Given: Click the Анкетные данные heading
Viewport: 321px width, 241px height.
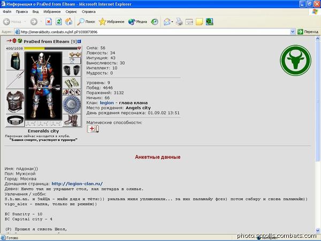Looking at the screenshot, I should [158, 157].
